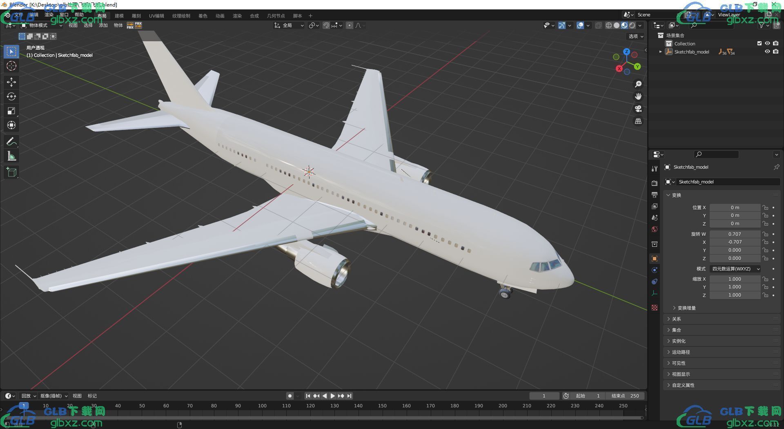This screenshot has height=429, width=784.
Task: Select the Cursor tool in left toolbar
Action: [11, 66]
